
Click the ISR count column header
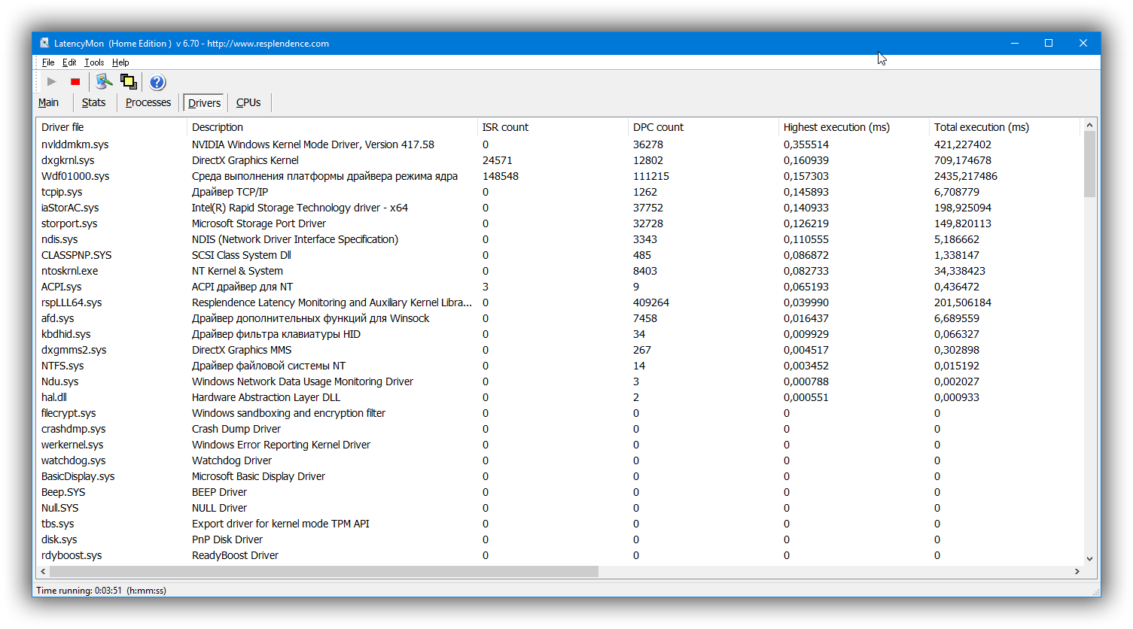(505, 127)
